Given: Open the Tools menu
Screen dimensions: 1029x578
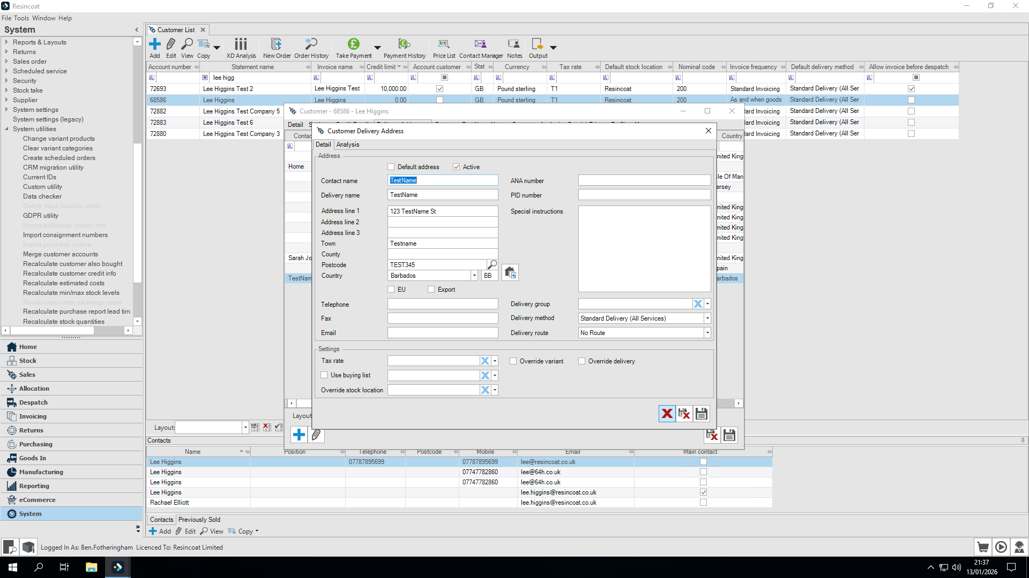Looking at the screenshot, I should tap(22, 18).
